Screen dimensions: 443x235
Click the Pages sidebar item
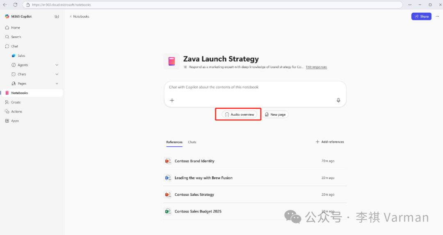(22, 84)
